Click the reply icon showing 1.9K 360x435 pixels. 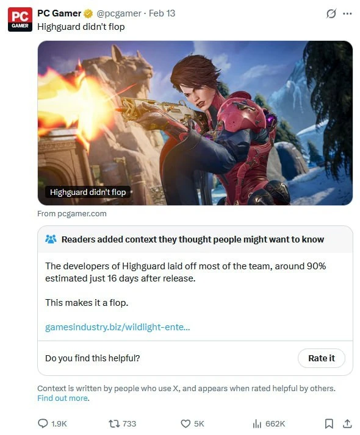point(43,423)
